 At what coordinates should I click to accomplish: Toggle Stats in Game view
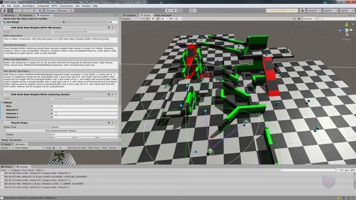[x=105, y=148]
